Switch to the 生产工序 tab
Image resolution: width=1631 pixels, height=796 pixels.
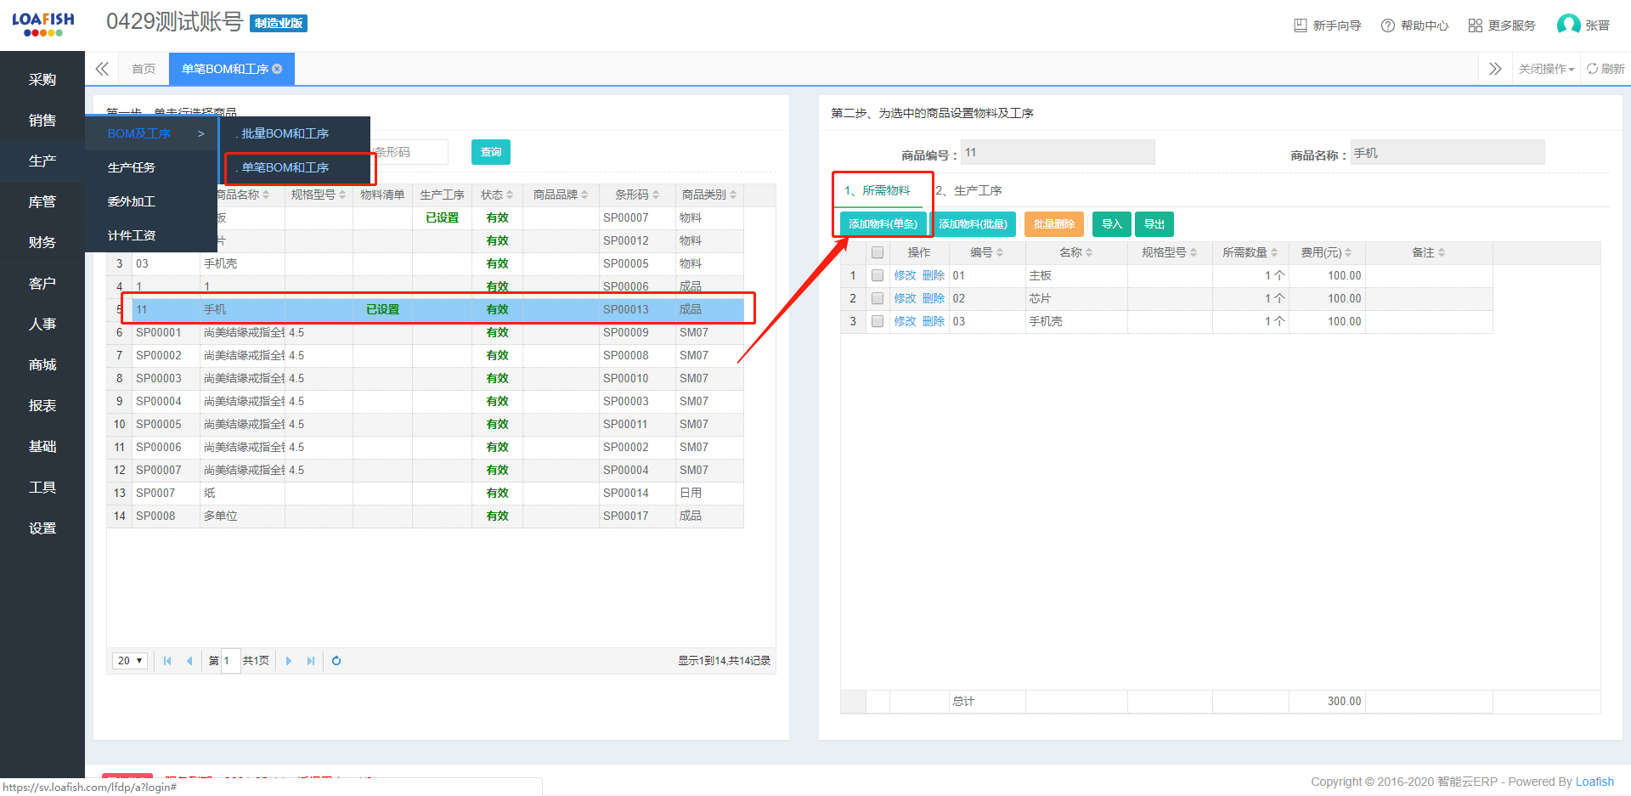click(969, 190)
